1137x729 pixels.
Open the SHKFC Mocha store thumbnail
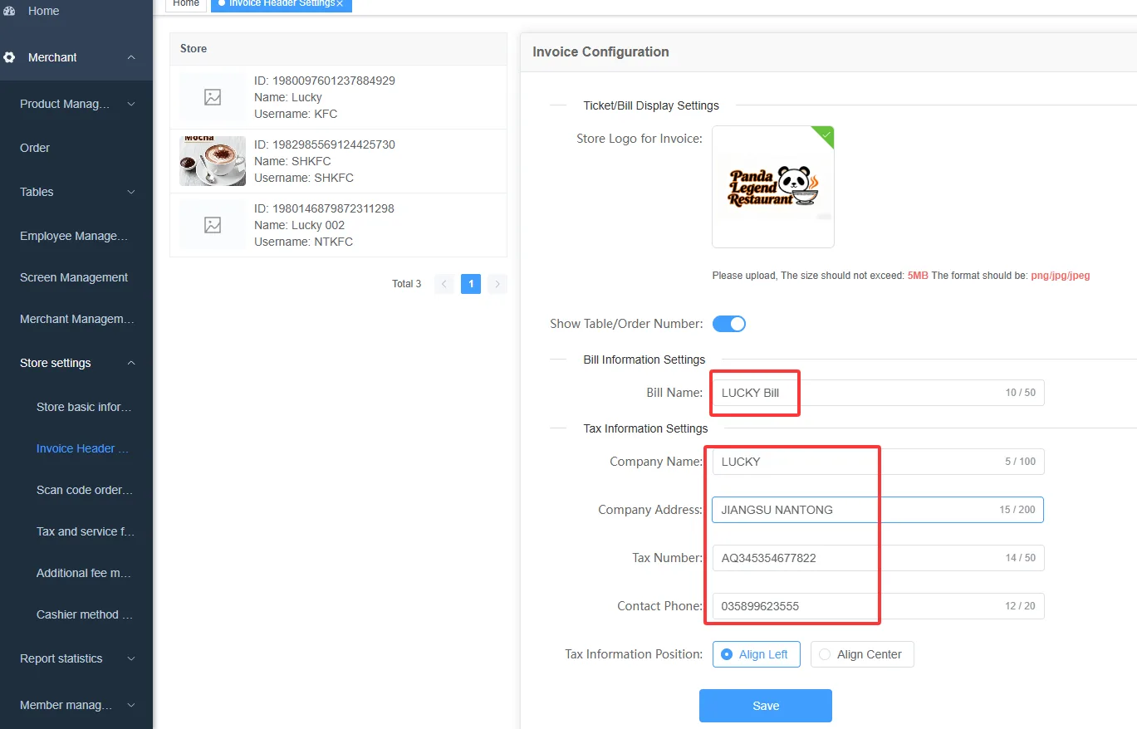[x=213, y=161]
